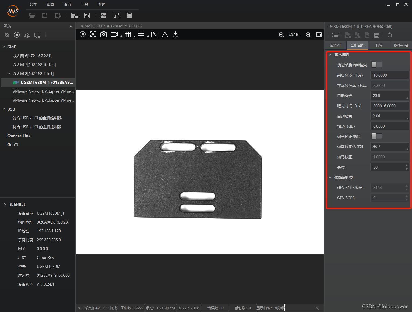Viewport: 412px width, 312px height.
Task: Select the 常用属性 tab
Action: click(357, 46)
